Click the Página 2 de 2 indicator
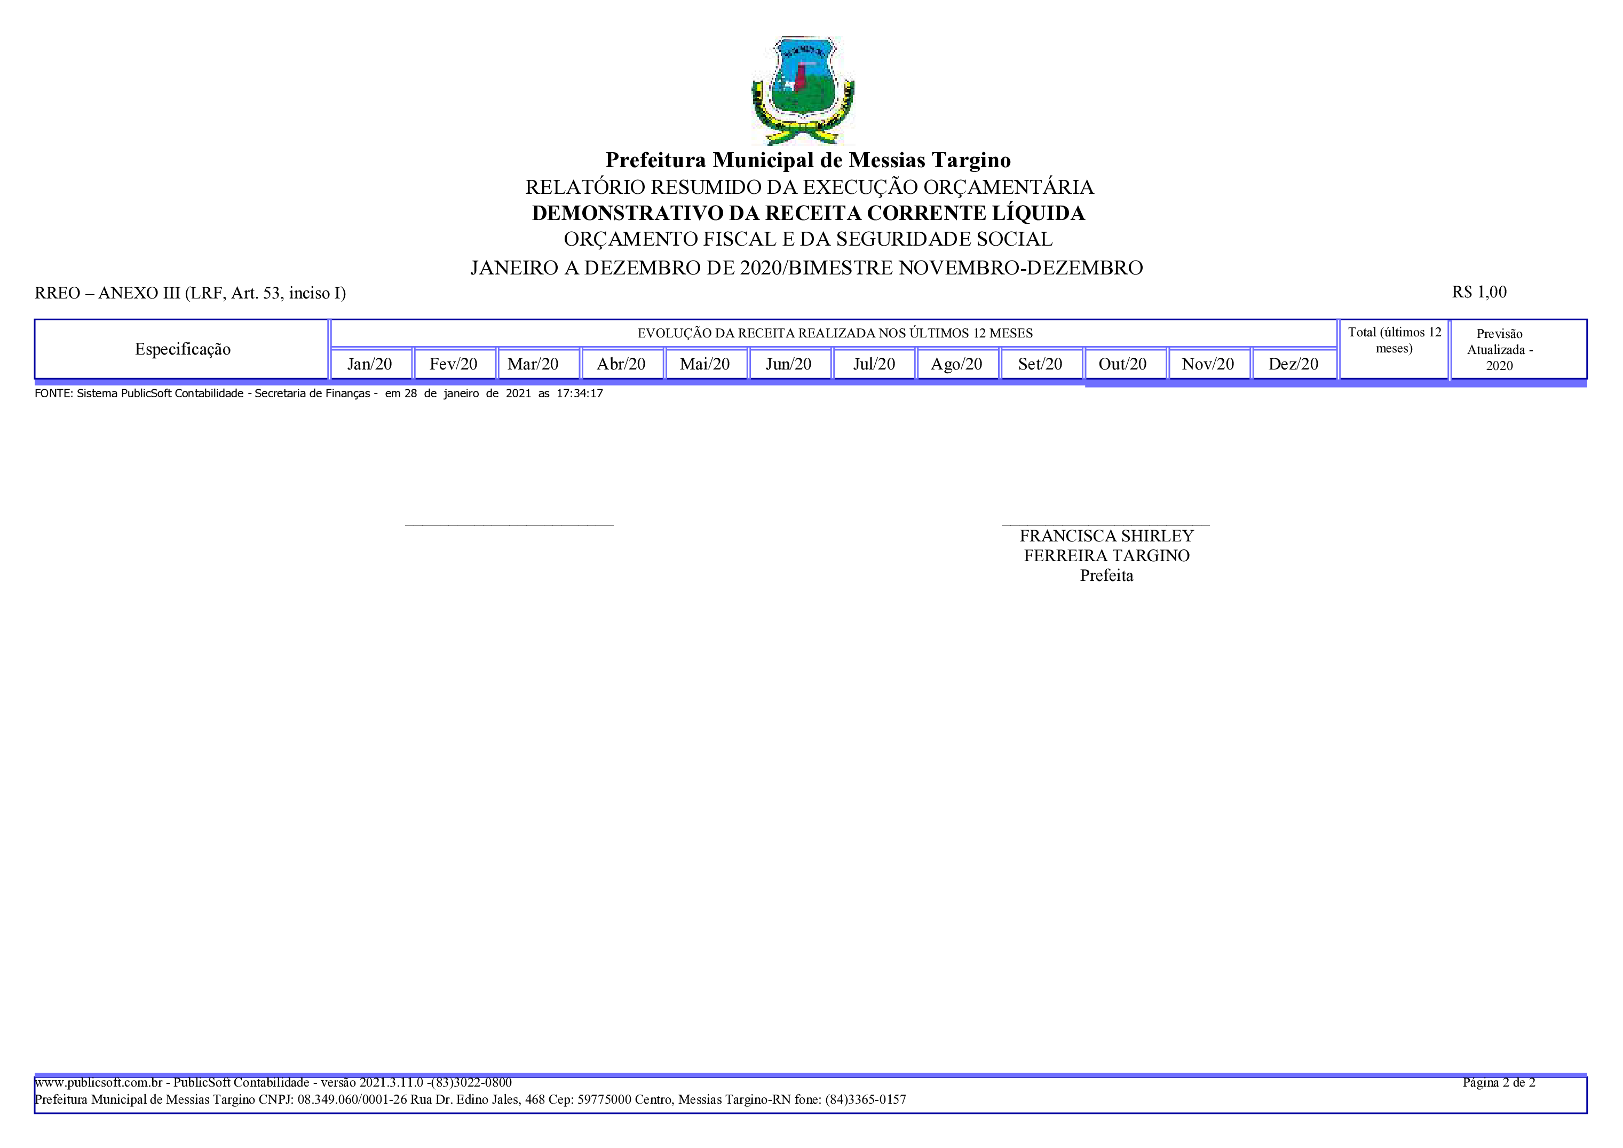 coord(1499,1082)
